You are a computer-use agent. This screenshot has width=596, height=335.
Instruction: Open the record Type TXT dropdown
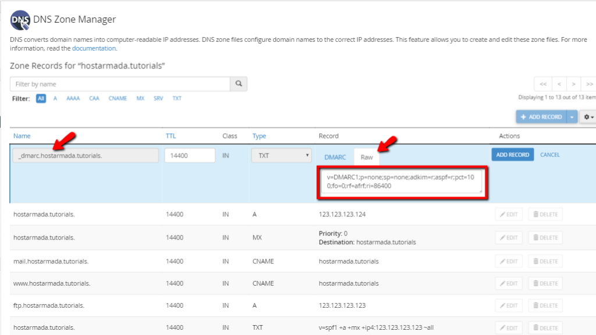(281, 155)
